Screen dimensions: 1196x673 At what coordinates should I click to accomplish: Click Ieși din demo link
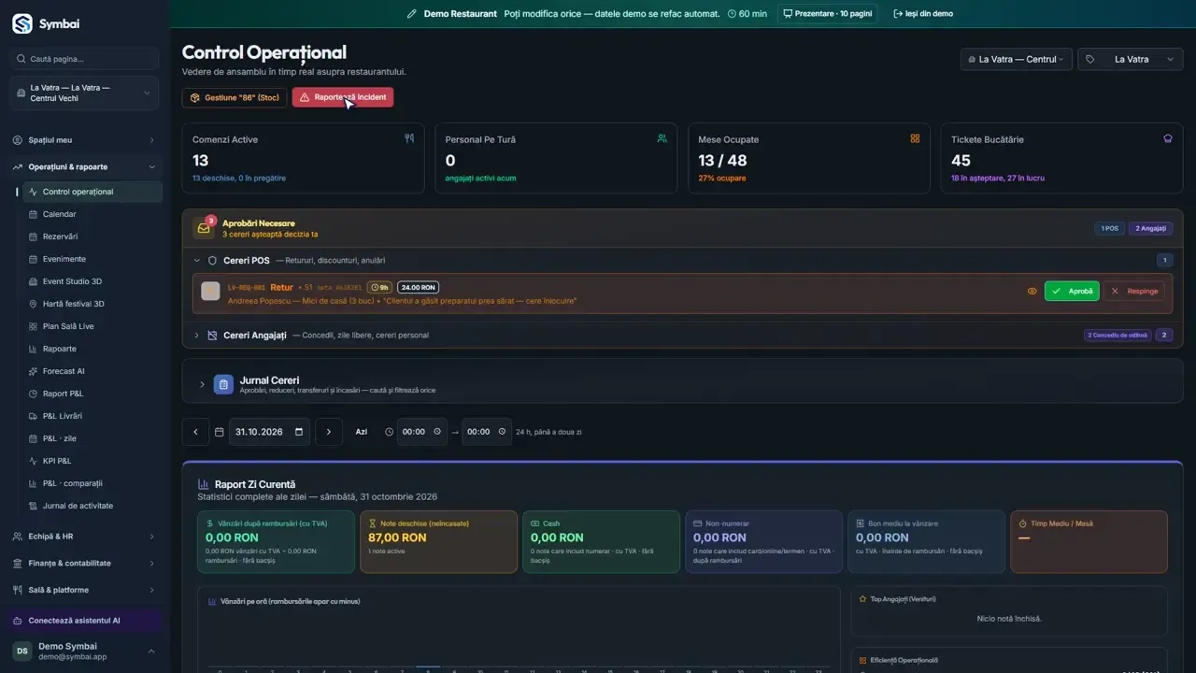click(923, 14)
